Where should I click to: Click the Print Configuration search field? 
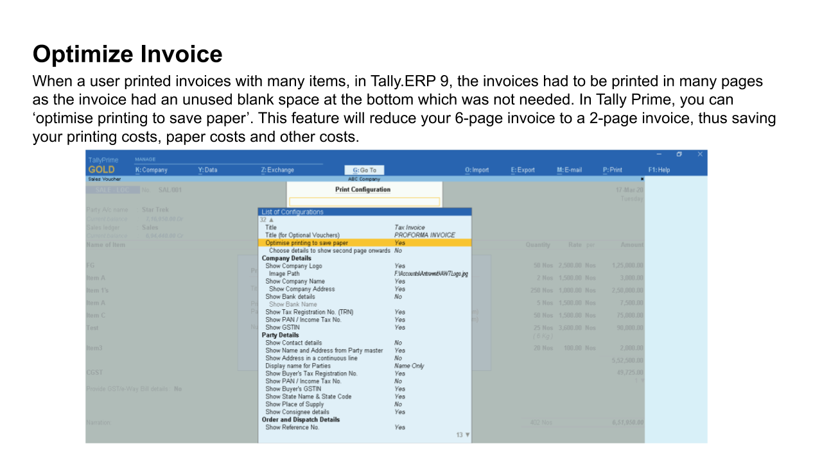point(364,201)
